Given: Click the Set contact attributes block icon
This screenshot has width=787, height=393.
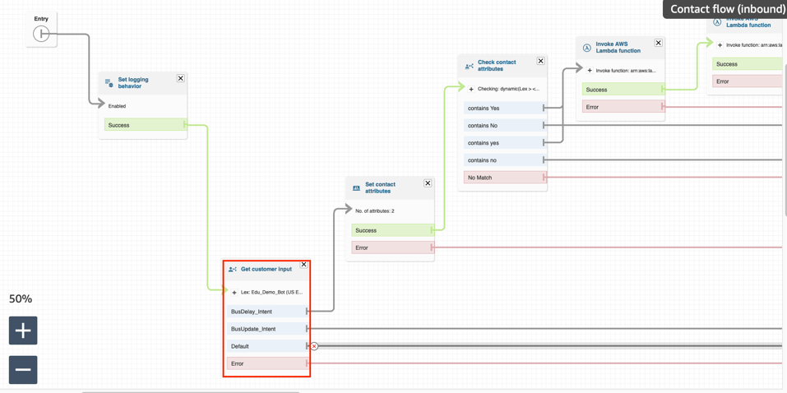Looking at the screenshot, I should coord(356,188).
